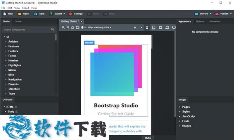Open the canvas size and zoom dropdown
Screen dimensions: 234x140
pos(99,28)
